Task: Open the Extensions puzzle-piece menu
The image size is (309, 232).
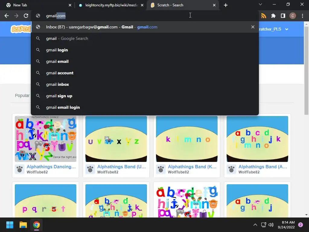Action: [273, 16]
